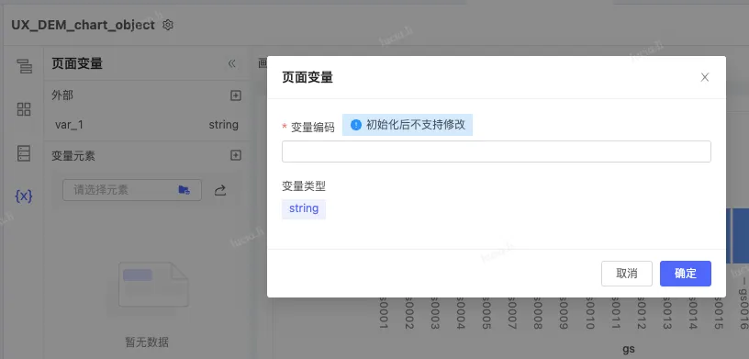Click the 确定 button
Image resolution: width=749 pixels, height=359 pixels.
tap(686, 274)
